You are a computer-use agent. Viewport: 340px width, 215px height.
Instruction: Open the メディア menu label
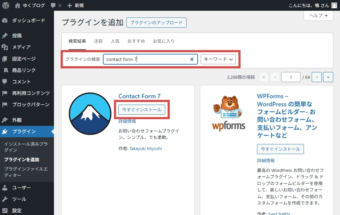(x=21, y=47)
